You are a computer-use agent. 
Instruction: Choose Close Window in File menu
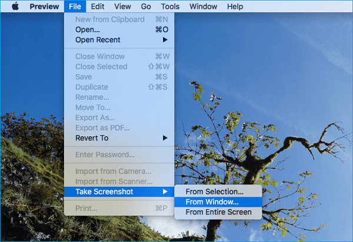119,56
